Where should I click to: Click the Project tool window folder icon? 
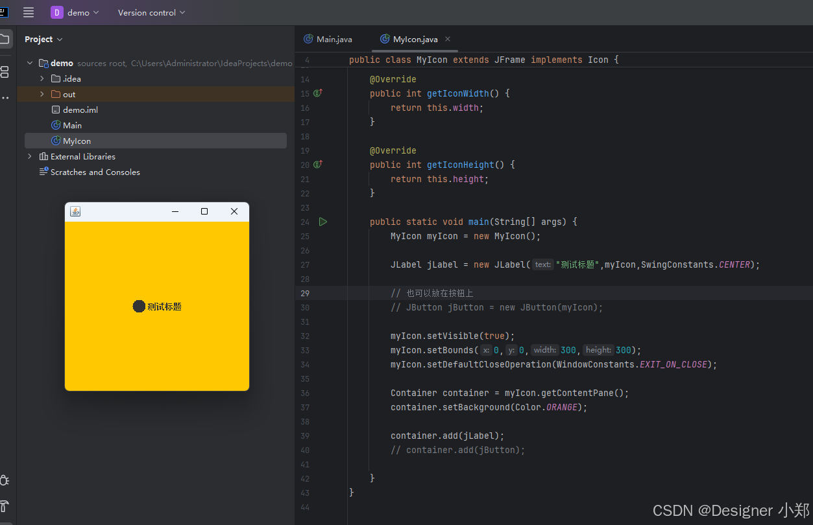[x=4, y=39]
